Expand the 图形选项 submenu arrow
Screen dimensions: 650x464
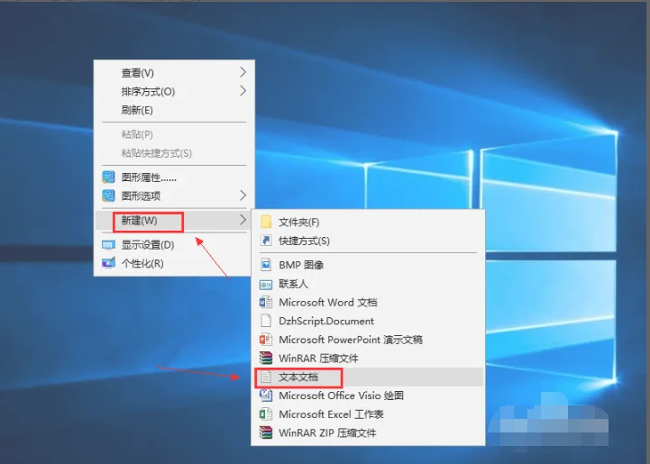243,196
